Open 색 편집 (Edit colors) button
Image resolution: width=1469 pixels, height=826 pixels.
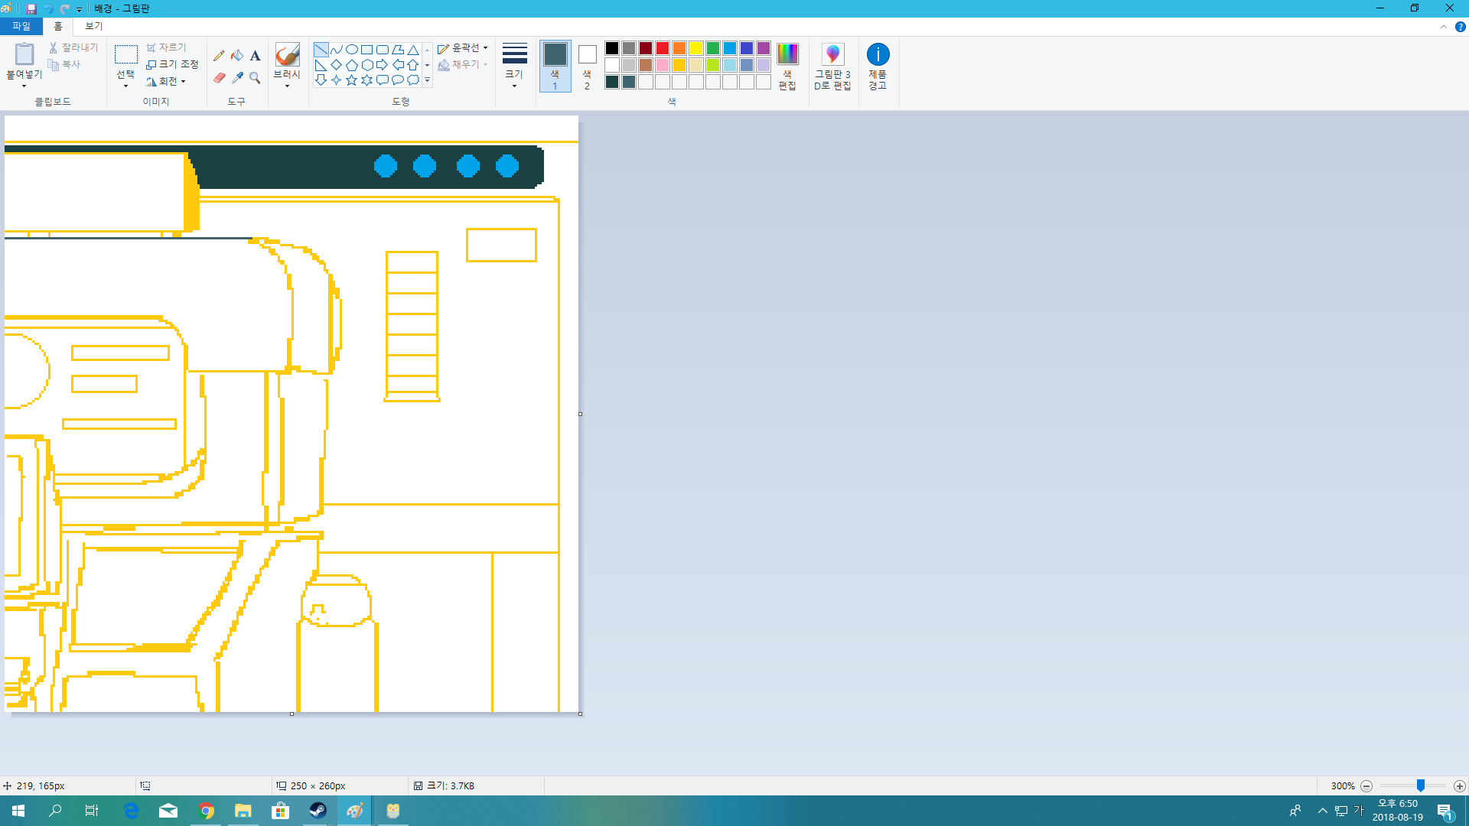787,67
